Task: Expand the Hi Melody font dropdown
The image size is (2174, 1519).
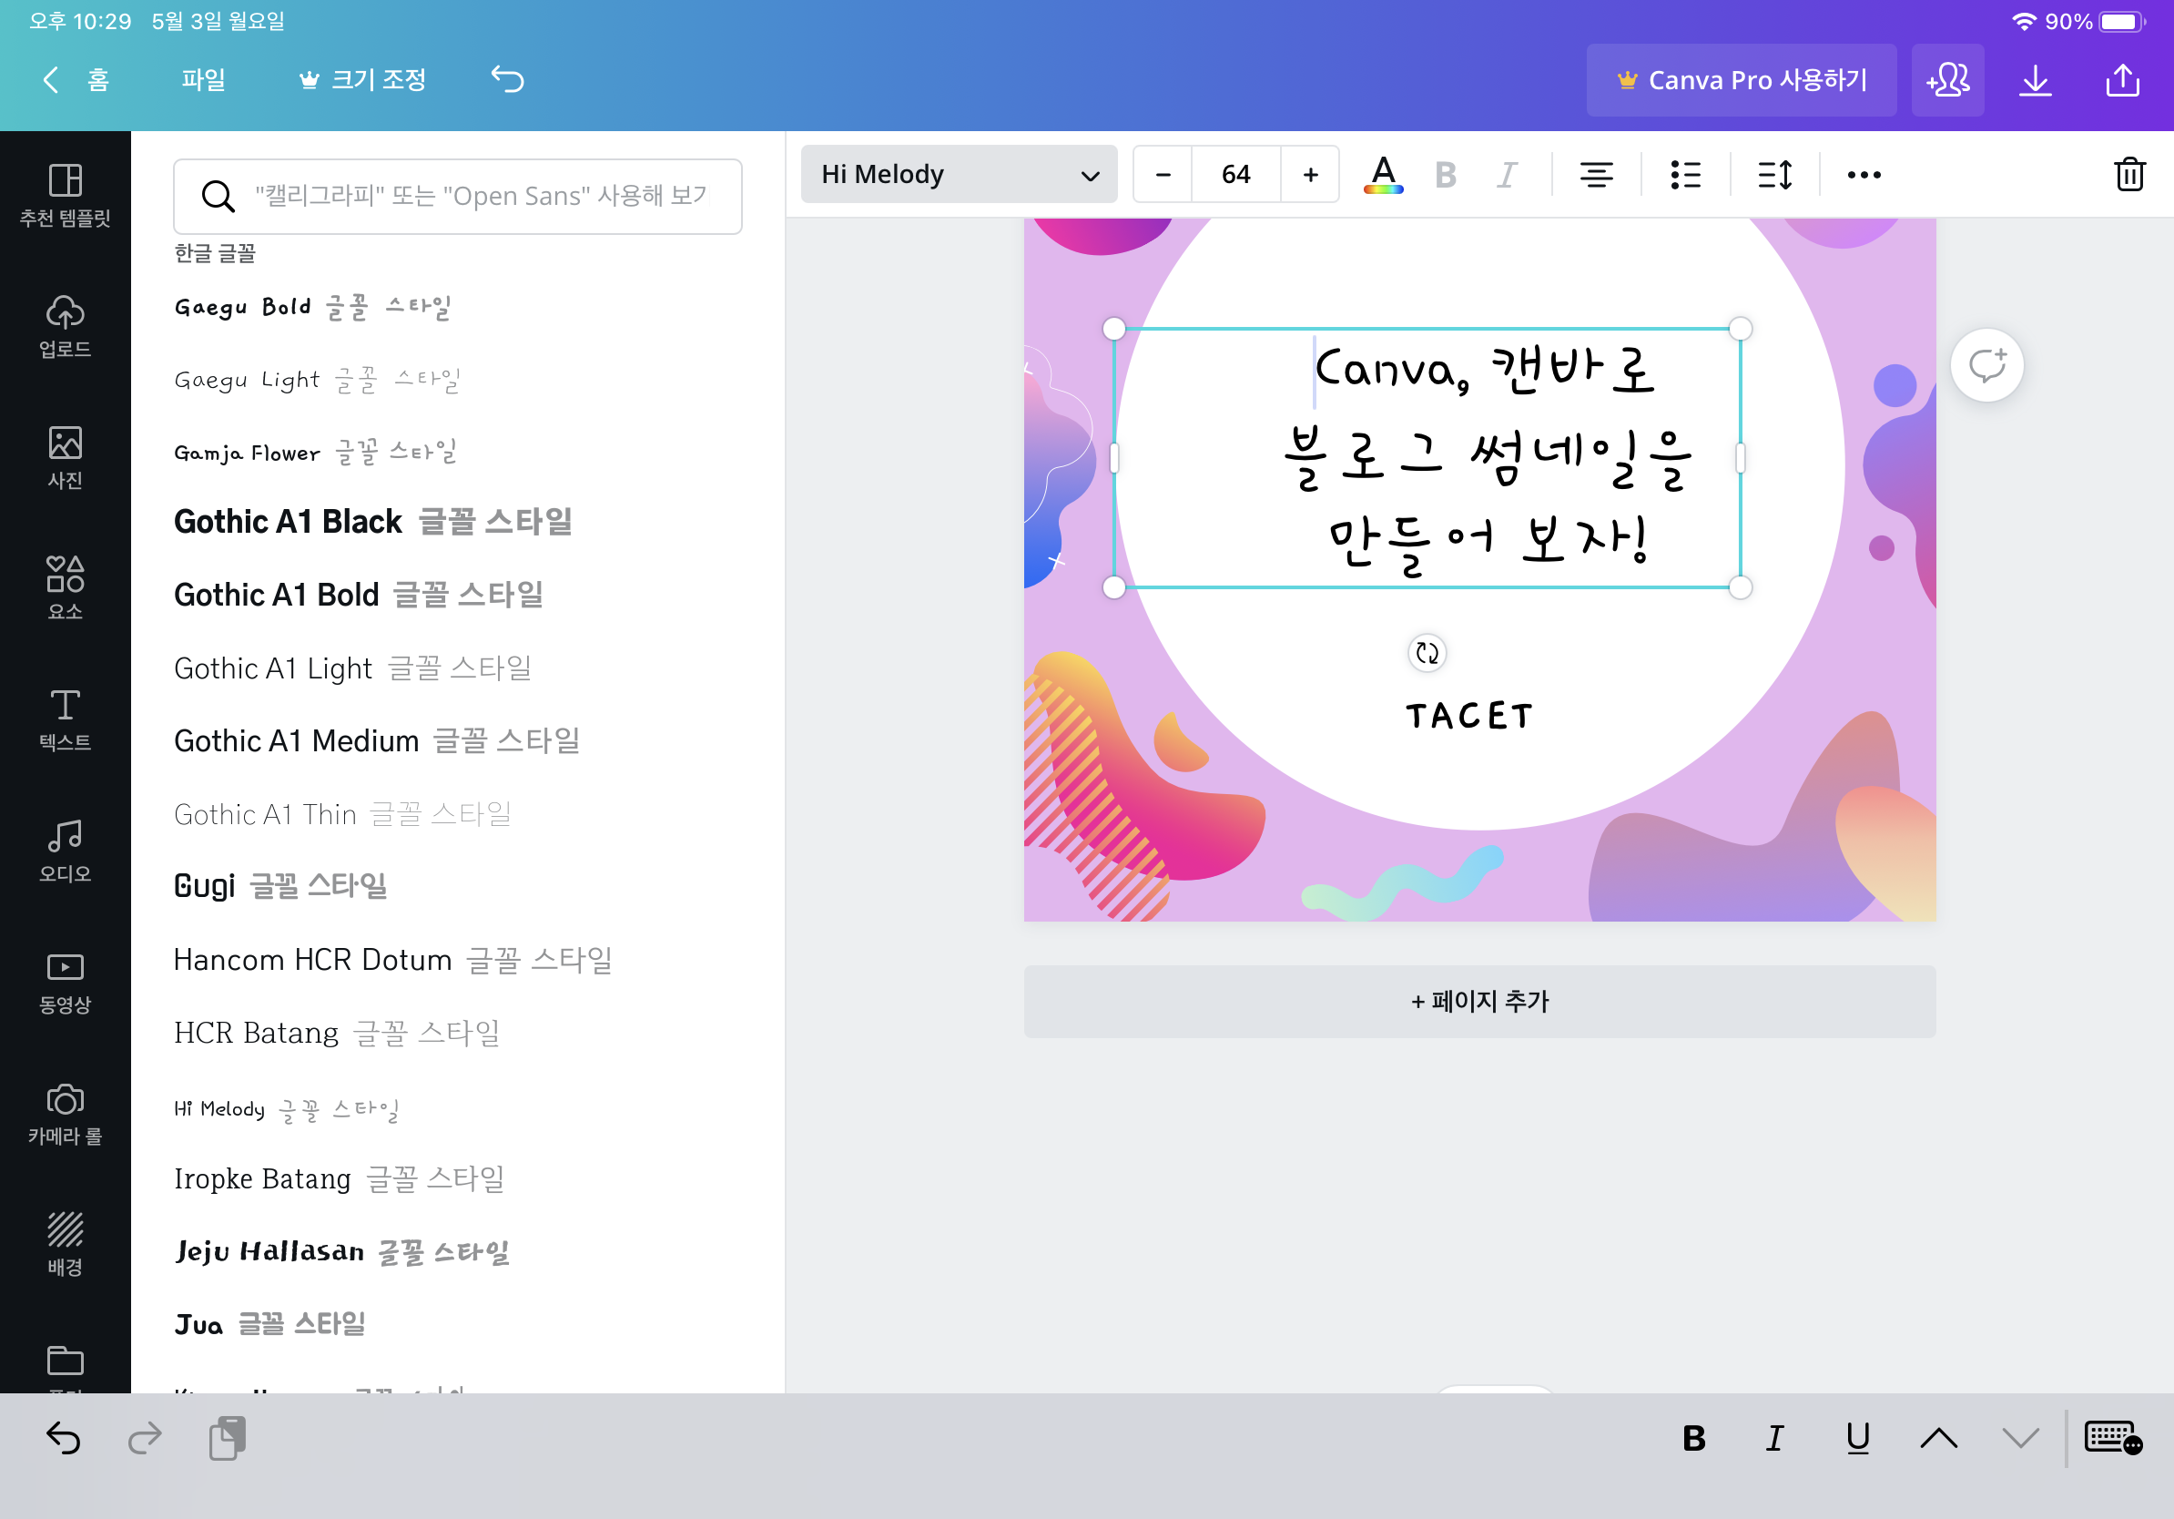Action: [x=959, y=174]
